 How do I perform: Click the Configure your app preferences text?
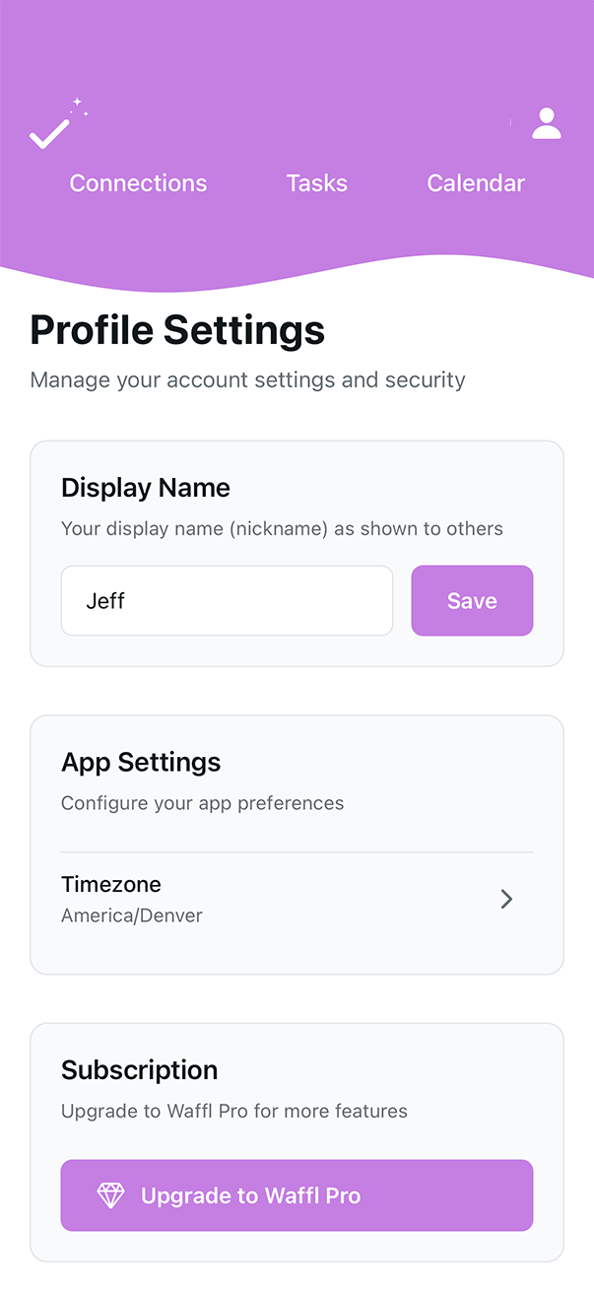tap(202, 802)
